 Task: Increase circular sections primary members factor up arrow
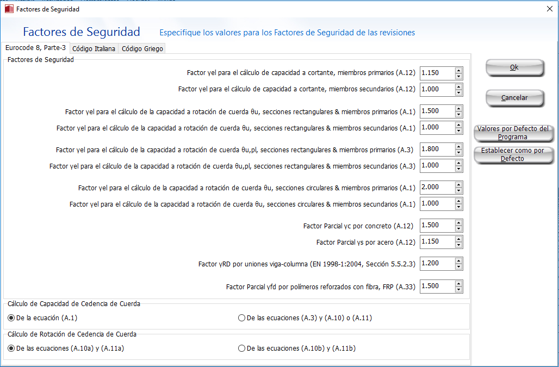[x=459, y=184]
